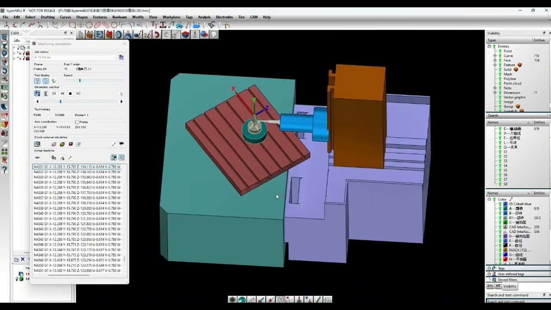The width and height of the screenshot is (551, 310).
Task: Click the H--- red color swatch
Action: click(x=506, y=260)
